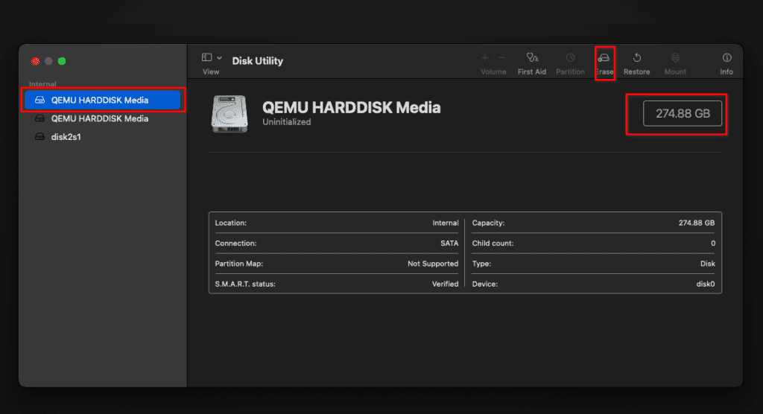Click the Child count value 0
The height and width of the screenshot is (414, 763).
[x=713, y=243]
